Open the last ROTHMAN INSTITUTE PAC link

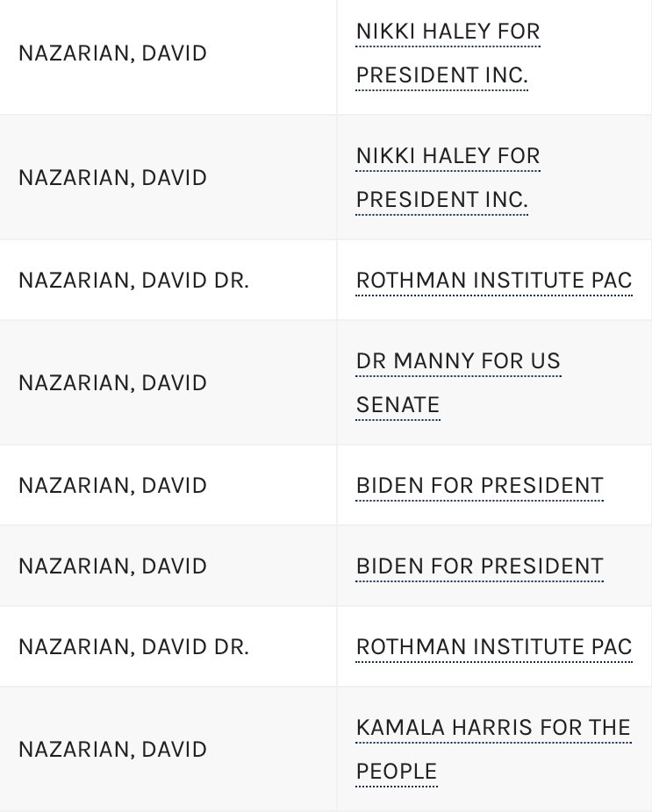pyautogui.click(x=493, y=647)
